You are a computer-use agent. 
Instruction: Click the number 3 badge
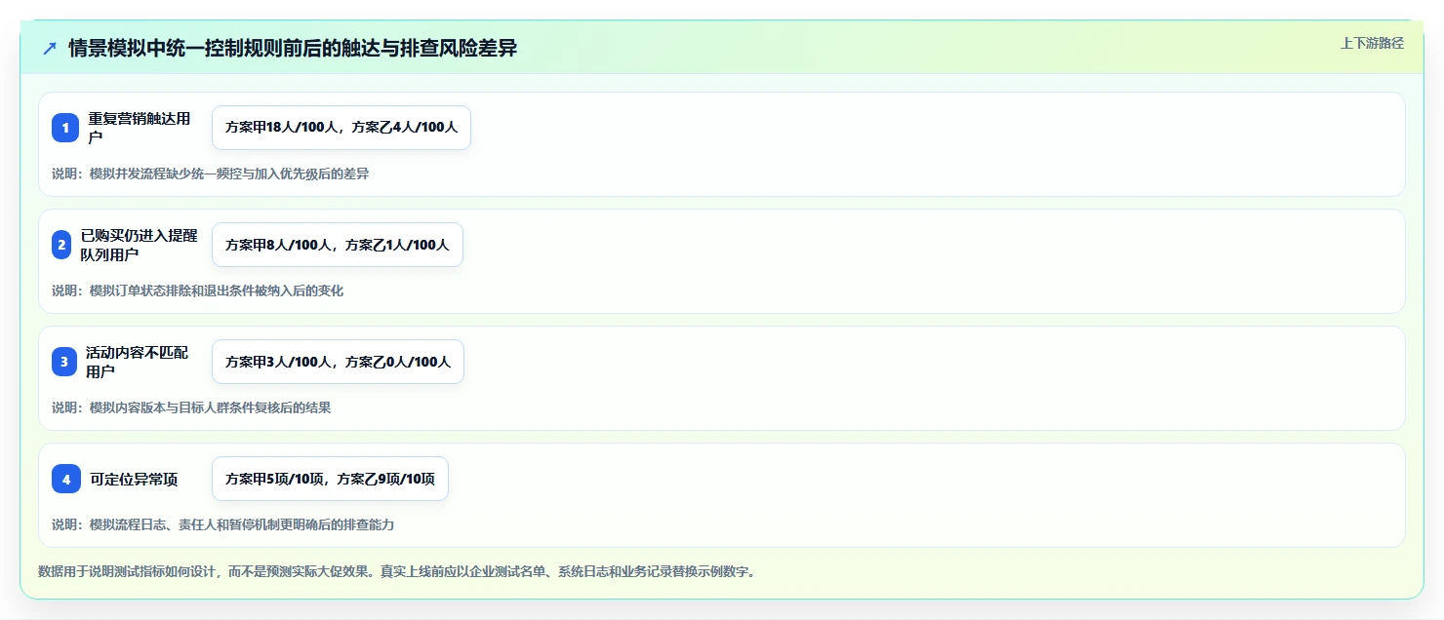pyautogui.click(x=64, y=362)
